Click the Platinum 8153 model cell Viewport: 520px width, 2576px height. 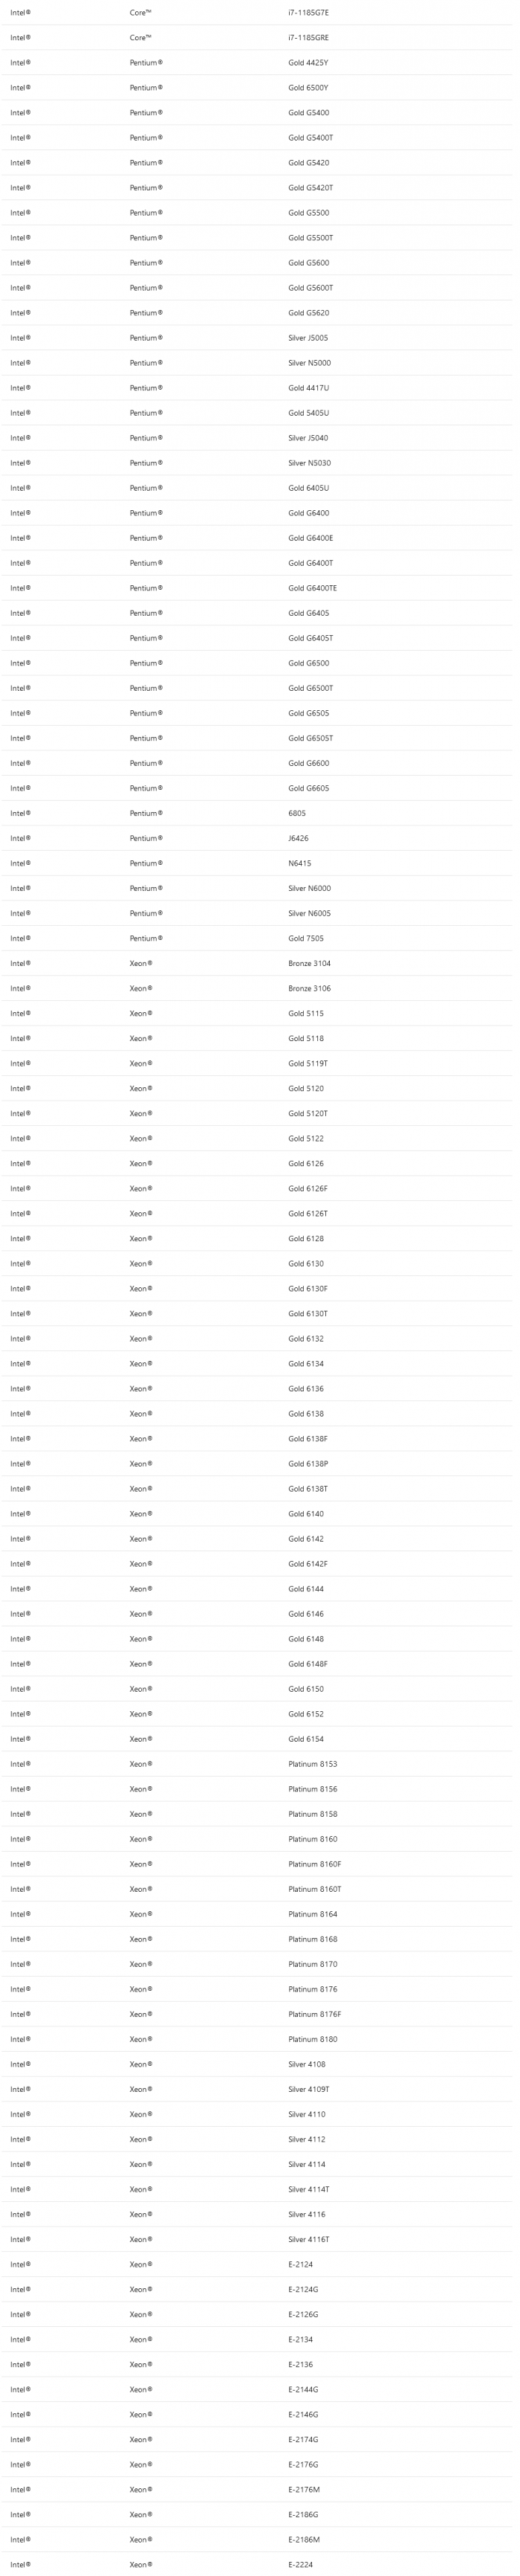313,1763
